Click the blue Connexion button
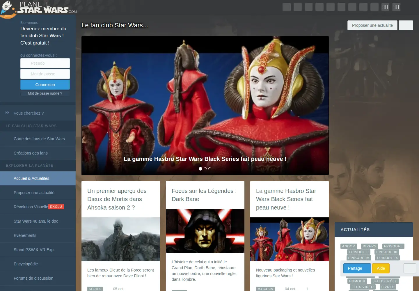The image size is (419, 291). tap(45, 85)
